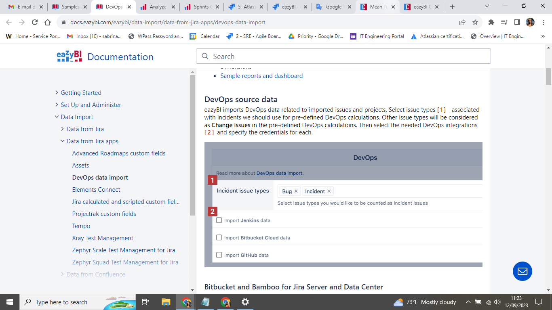Image resolution: width=552 pixels, height=310 pixels.
Task: Open the notification center icon
Action: click(538, 302)
